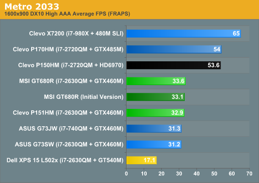Screen dimensions: 259x183
Task: Click the axis tick label 30
Action: click(x=179, y=173)
